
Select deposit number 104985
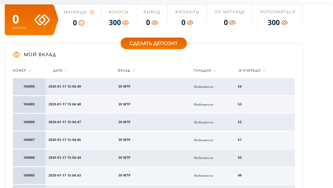click(x=29, y=175)
